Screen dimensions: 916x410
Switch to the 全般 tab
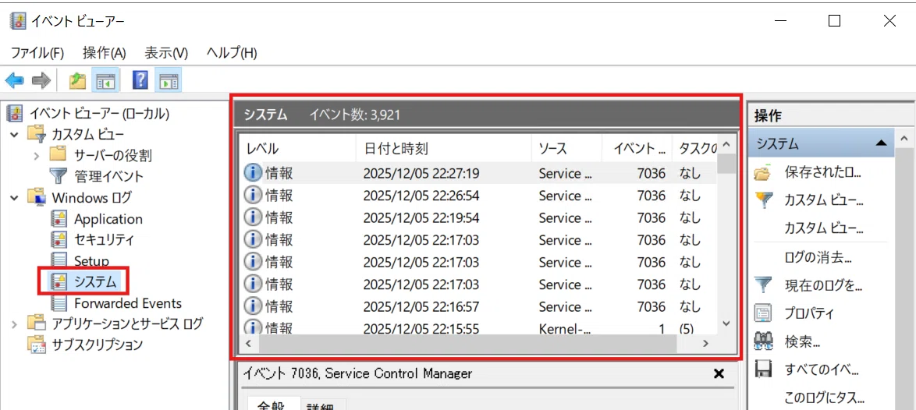click(x=272, y=405)
